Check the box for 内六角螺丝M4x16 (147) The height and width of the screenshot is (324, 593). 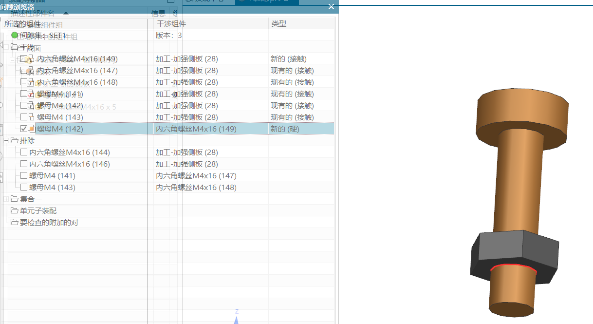(x=23, y=70)
